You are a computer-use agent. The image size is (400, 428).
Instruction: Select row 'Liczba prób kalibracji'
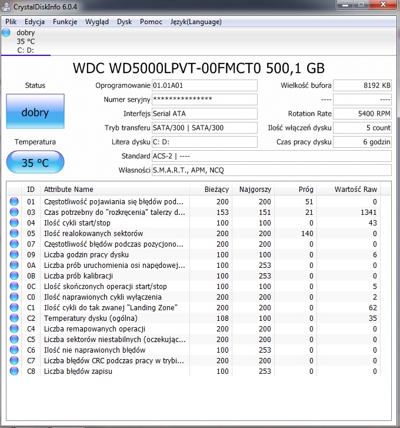194,276
